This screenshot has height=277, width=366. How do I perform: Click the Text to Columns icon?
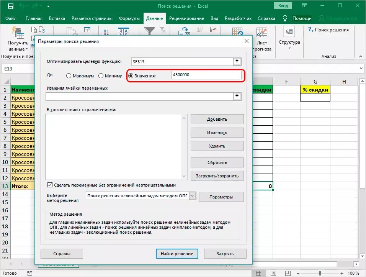(x=184, y=31)
